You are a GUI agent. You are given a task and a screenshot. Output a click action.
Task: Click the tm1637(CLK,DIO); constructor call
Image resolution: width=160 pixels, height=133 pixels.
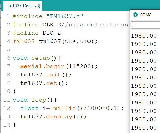pos(68,41)
